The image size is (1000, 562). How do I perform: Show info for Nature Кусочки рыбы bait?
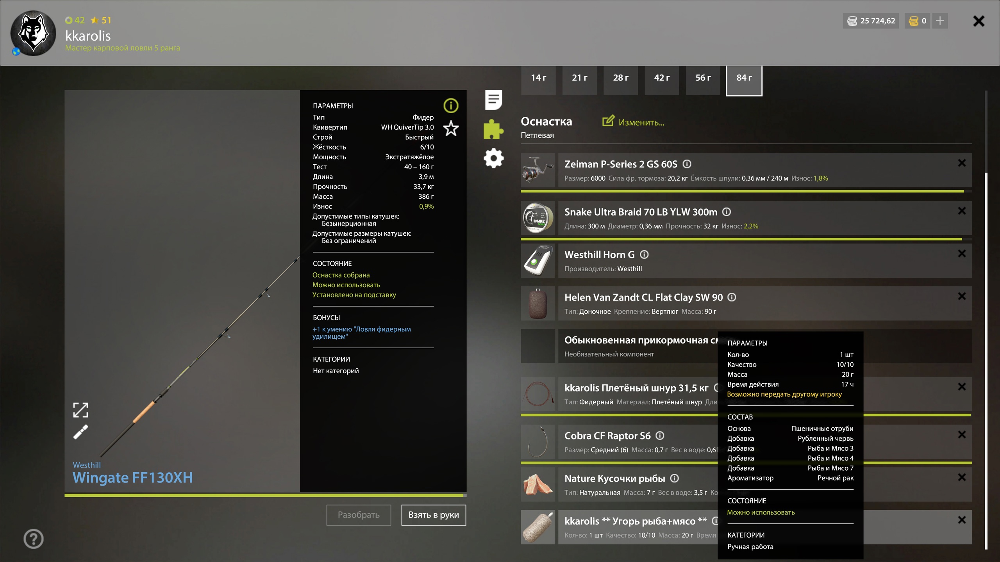(x=675, y=478)
